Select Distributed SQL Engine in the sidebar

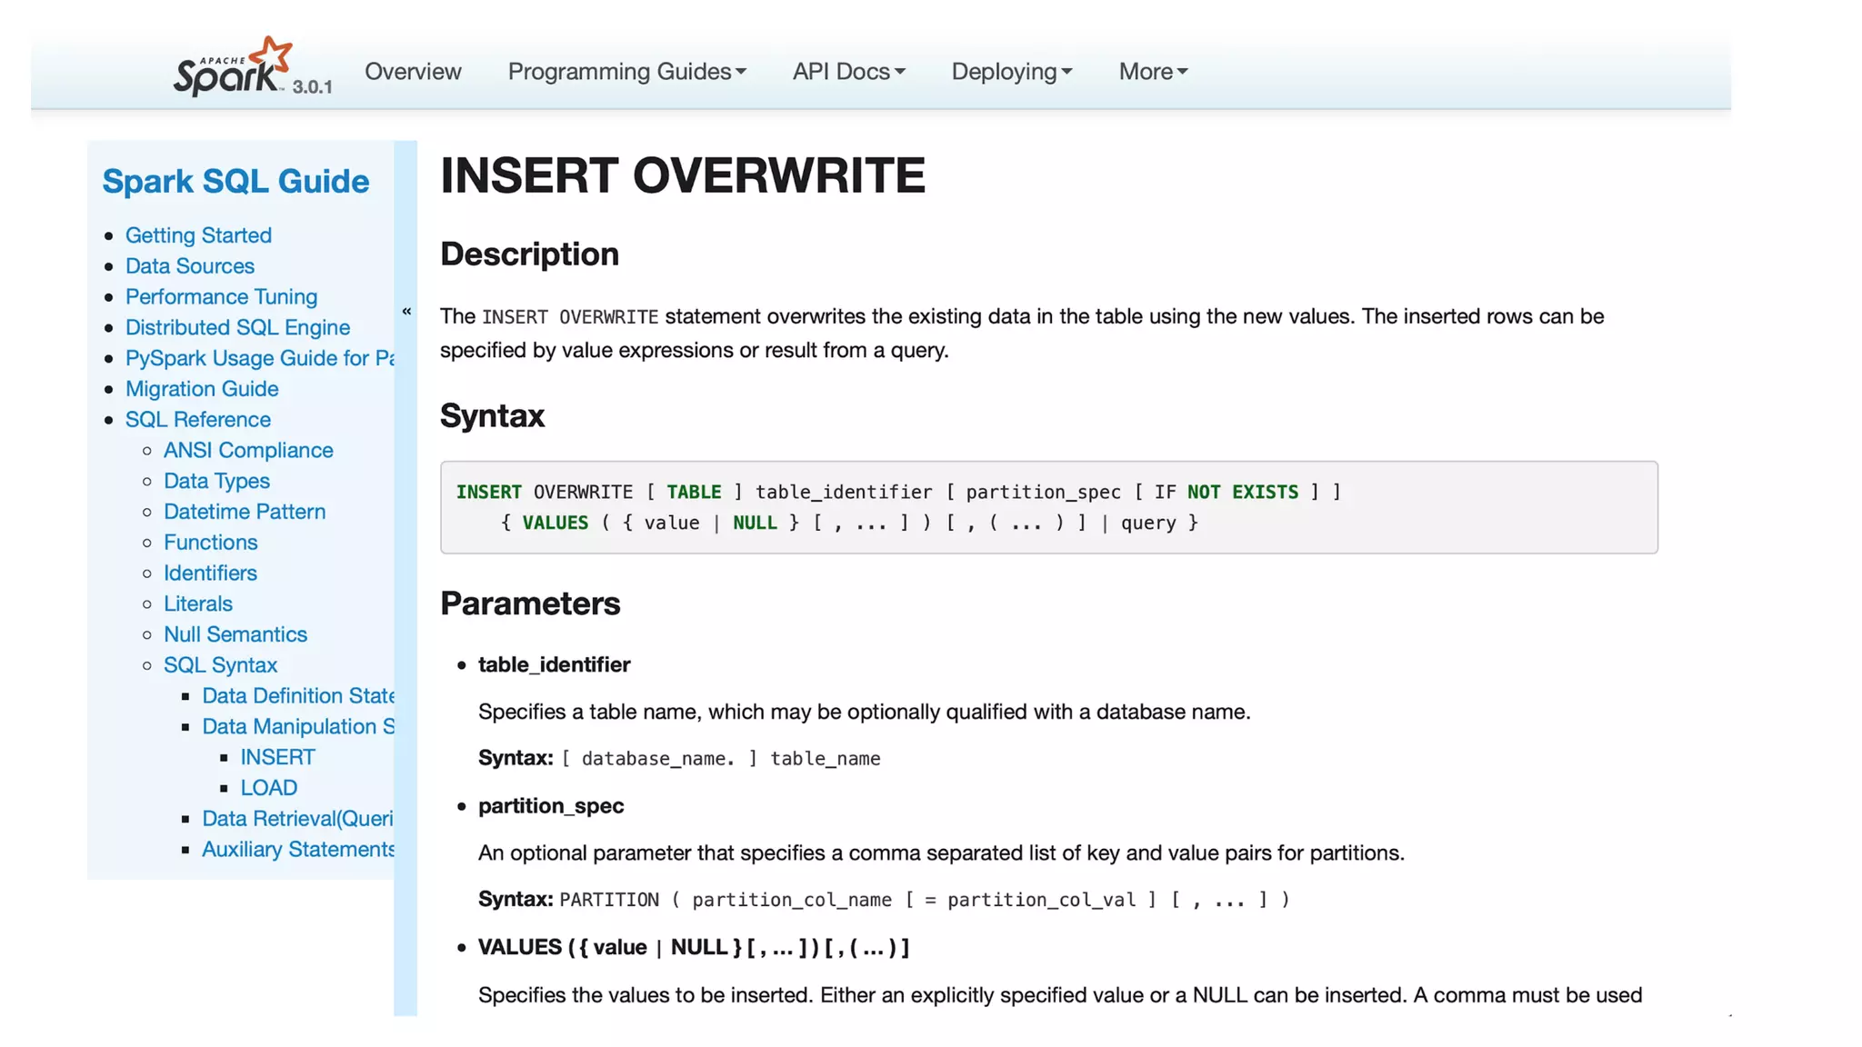[237, 327]
